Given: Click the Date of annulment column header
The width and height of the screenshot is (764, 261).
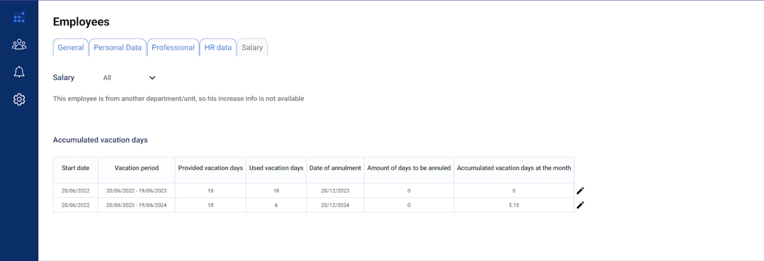Looking at the screenshot, I should click(x=335, y=168).
